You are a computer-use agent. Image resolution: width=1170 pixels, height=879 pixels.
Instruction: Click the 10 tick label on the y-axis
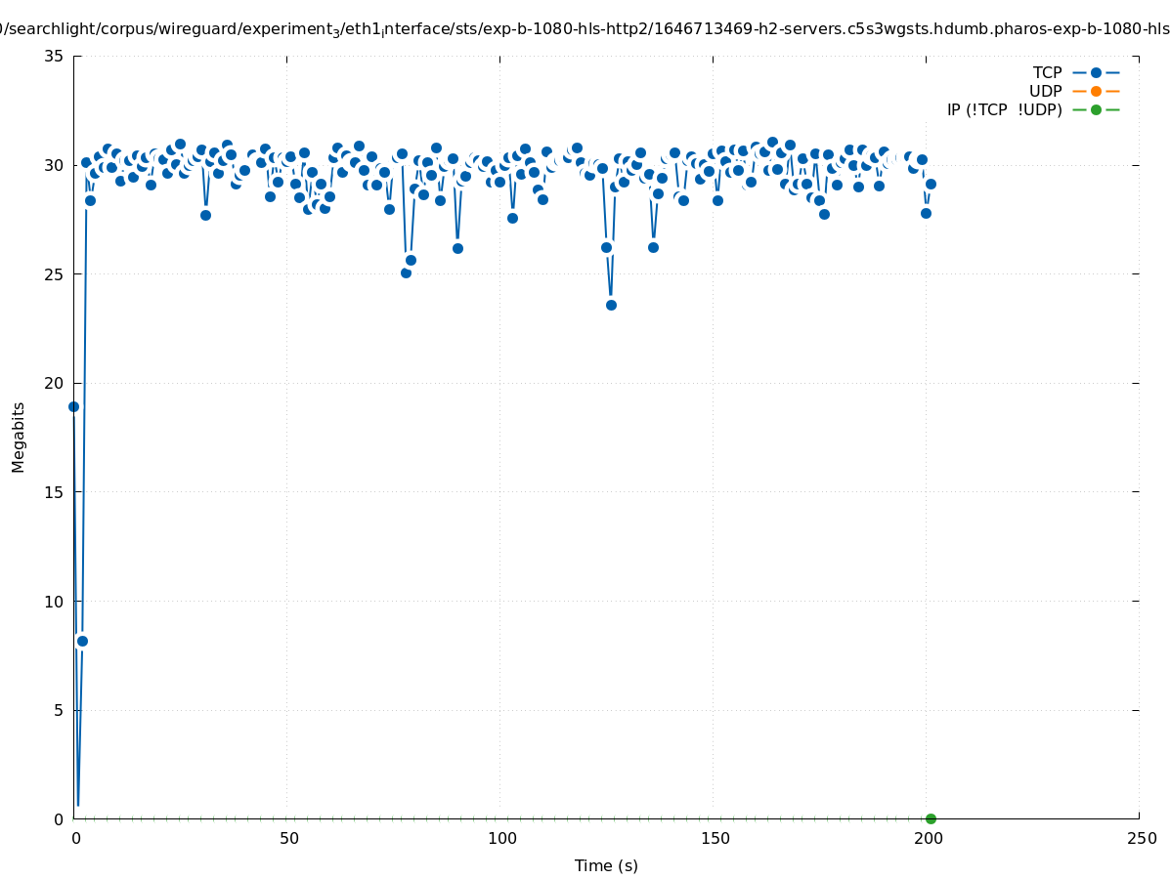point(54,601)
